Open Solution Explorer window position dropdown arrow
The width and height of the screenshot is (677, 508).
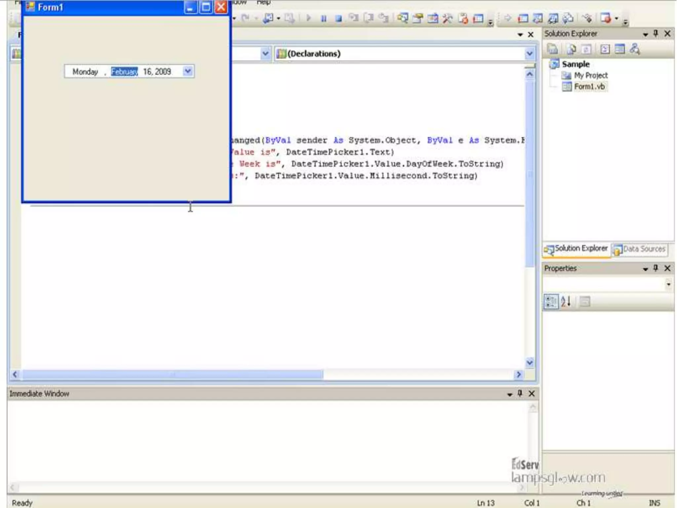point(645,34)
